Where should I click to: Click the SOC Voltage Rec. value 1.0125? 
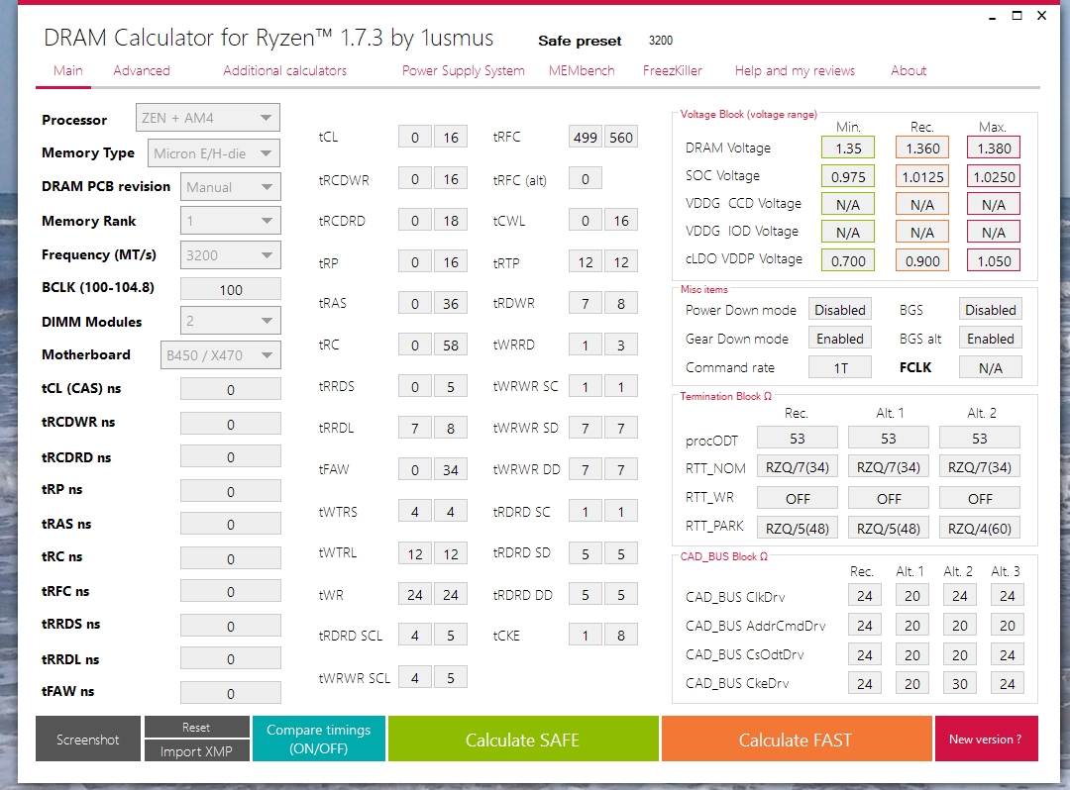coord(922,176)
